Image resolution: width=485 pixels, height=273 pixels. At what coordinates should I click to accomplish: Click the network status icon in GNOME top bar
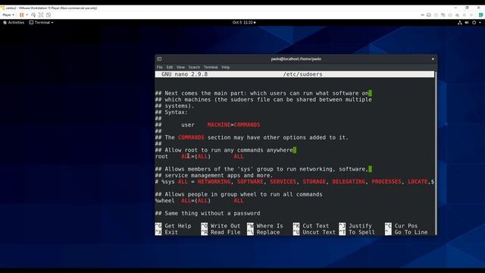(460, 23)
